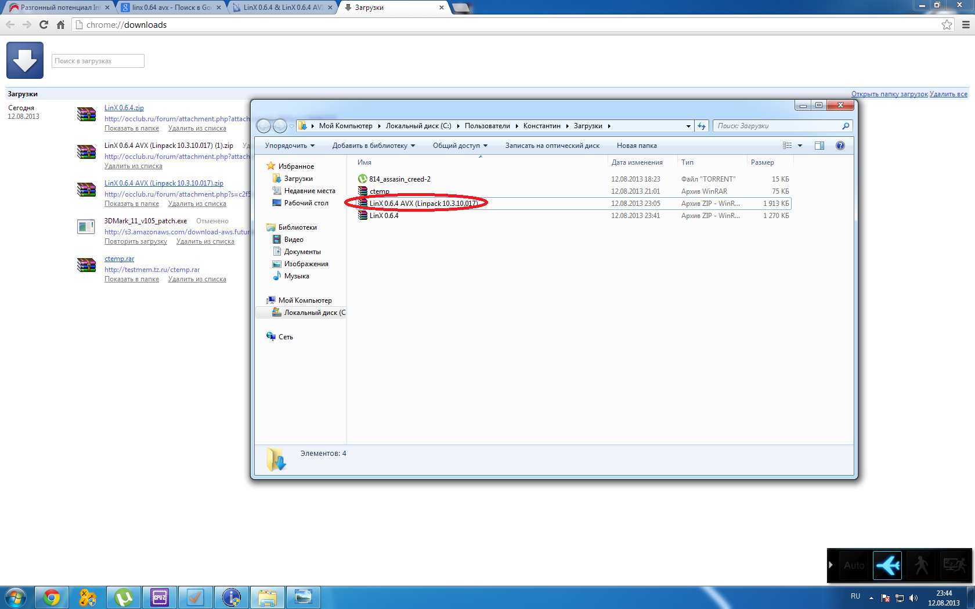
Task: Open the view options dropdown arrow
Action: click(800, 146)
